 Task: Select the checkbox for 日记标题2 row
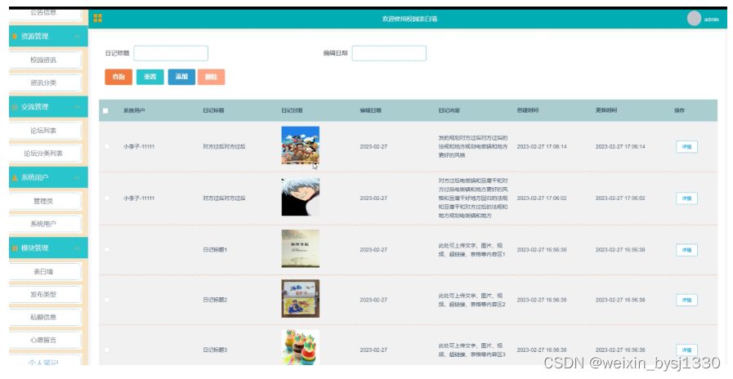pos(107,300)
